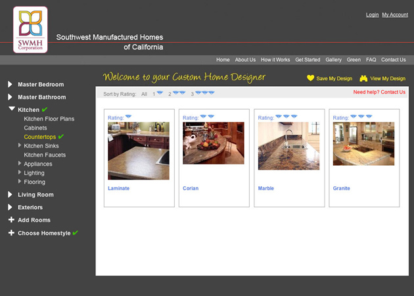Click the diamond rating on Laminate card
Viewport: 414px width, 296px height.
pos(128,116)
